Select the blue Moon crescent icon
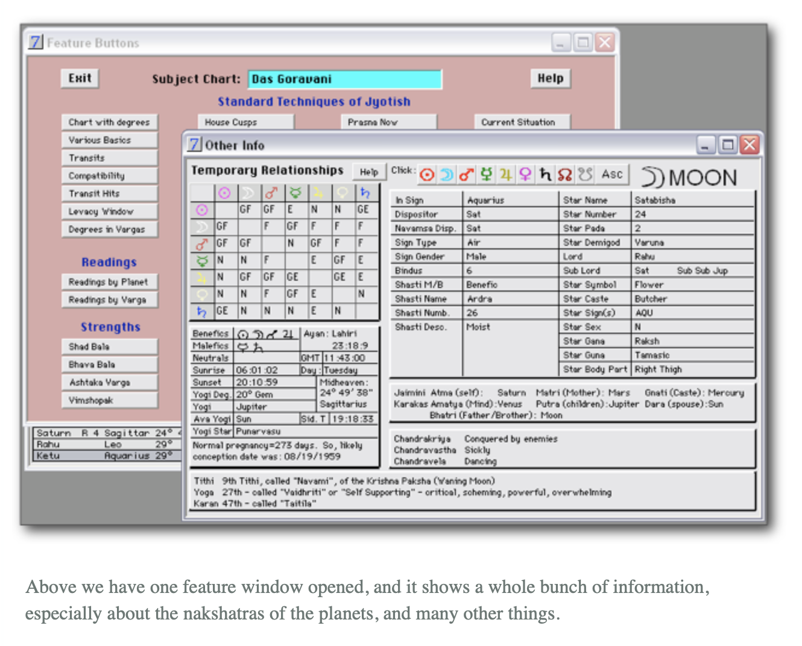This screenshot has height=646, width=802. [447, 175]
